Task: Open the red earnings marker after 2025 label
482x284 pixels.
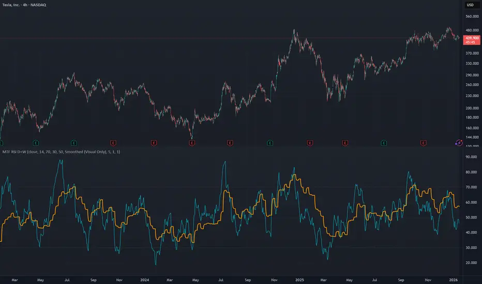Action: [x=310, y=143]
